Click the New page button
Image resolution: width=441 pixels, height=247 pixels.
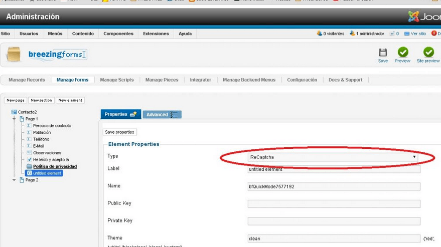click(x=16, y=100)
